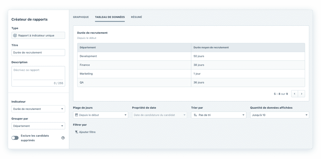This screenshot has width=321, height=159.
Task: Go to next page of table results
Action: [x=302, y=94]
